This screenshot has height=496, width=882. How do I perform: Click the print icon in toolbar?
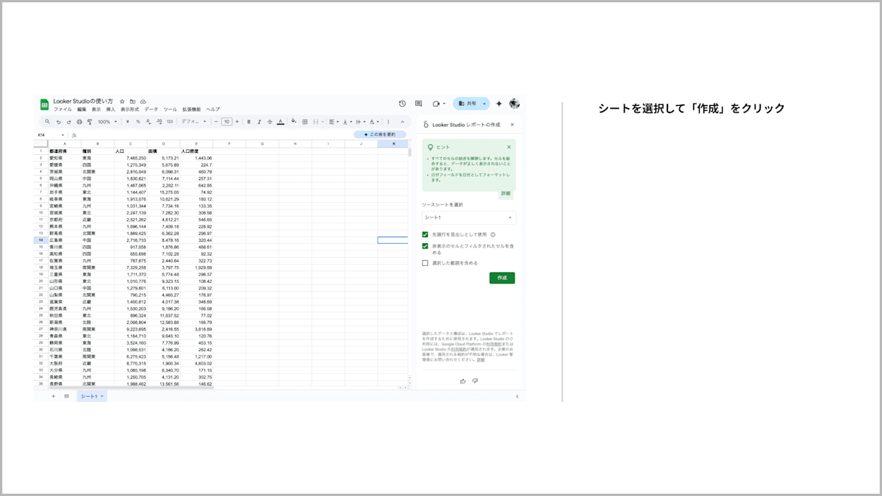click(x=79, y=122)
